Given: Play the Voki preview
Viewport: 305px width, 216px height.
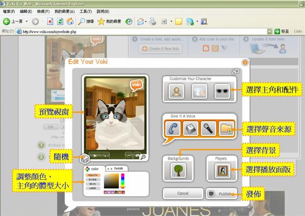Looking at the screenshot, I should coord(95,156).
